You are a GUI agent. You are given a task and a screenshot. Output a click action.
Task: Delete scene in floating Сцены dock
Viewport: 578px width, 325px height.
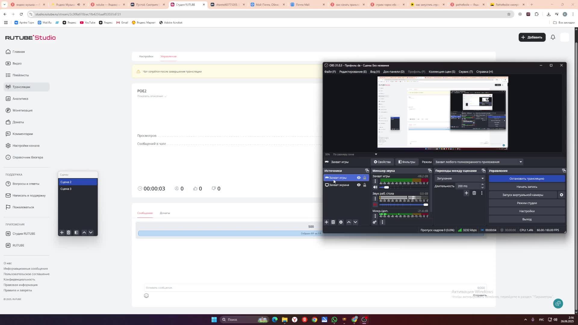coord(69,232)
